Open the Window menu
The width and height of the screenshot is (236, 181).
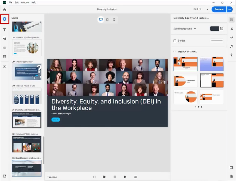(x=25, y=3)
